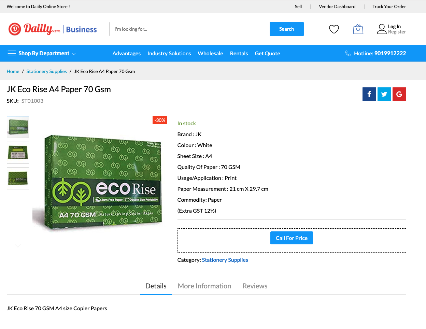Screen dimensions: 426x329
Task: Click the In stock status text
Action: [187, 124]
